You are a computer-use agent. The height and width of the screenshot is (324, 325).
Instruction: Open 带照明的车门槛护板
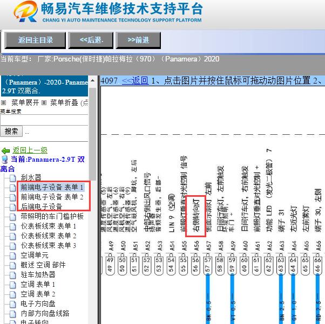pos(52,216)
